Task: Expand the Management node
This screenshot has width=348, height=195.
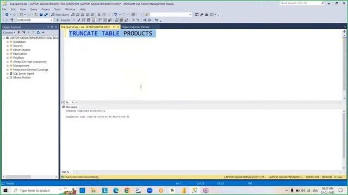Action: [8, 66]
